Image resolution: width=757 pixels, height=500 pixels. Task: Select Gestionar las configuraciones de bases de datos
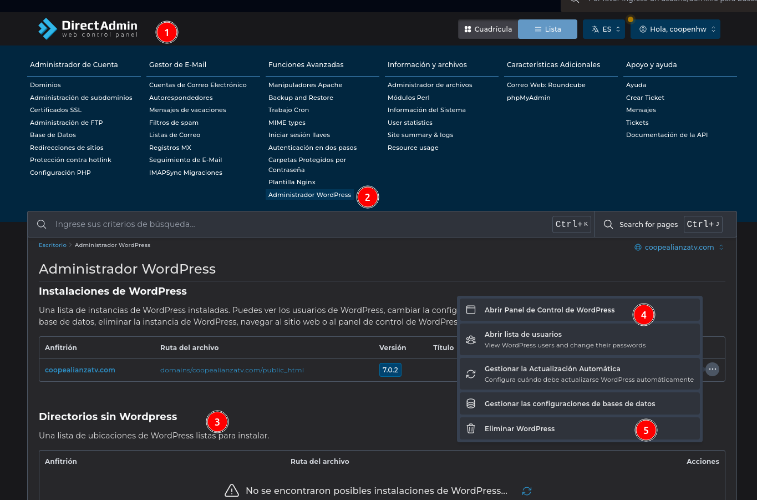[580, 403]
